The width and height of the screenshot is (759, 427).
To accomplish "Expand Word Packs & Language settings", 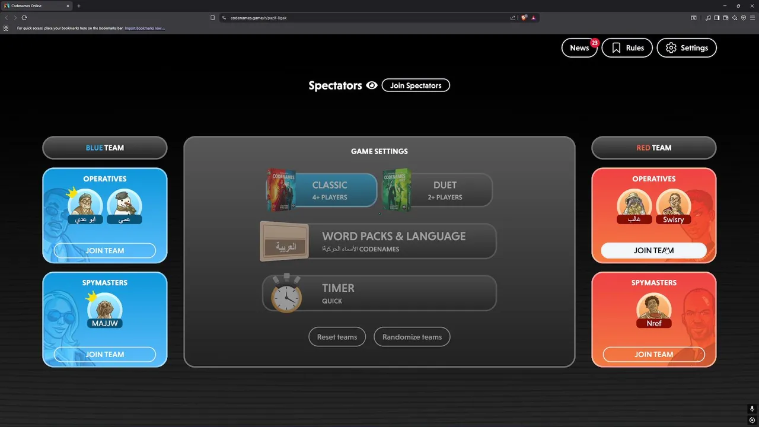I will click(378, 241).
